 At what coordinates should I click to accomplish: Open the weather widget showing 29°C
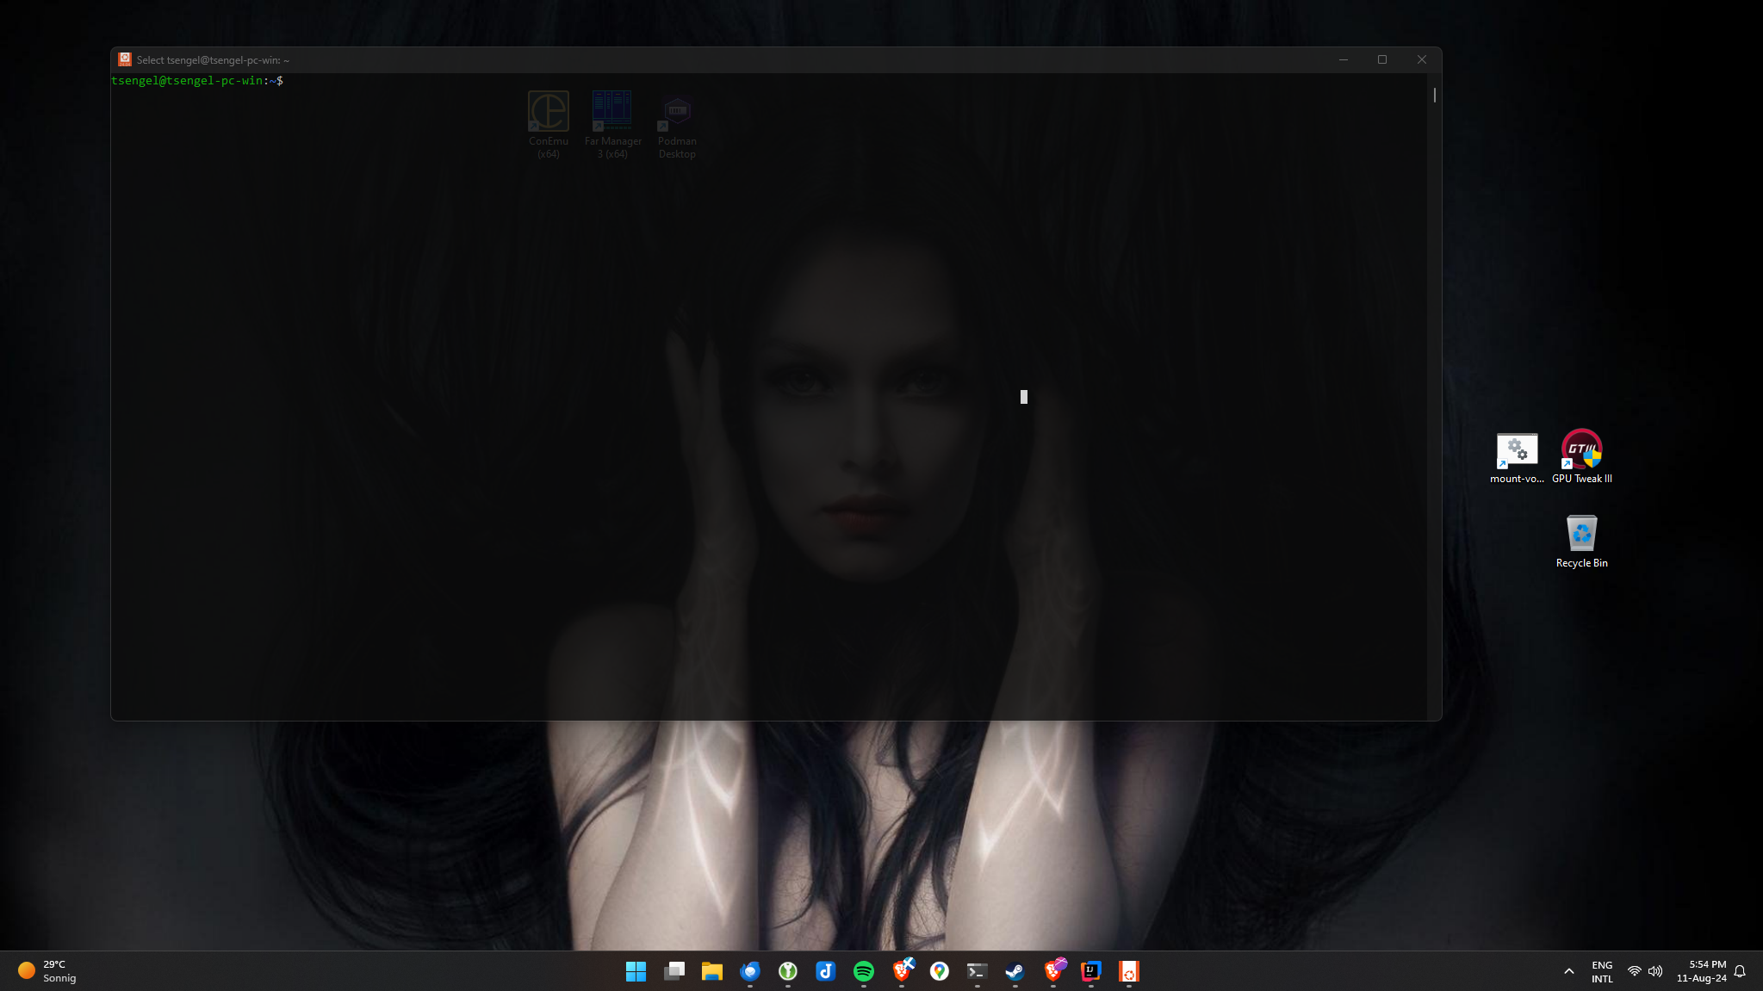coord(47,971)
